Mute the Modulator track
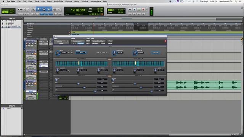This screenshot has height=137, width=244. click(x=35, y=64)
